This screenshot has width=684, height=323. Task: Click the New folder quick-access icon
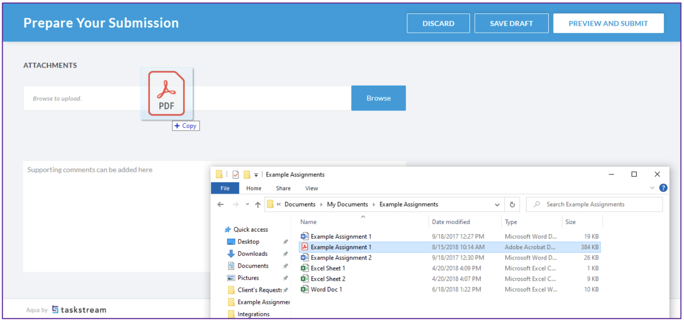247,175
